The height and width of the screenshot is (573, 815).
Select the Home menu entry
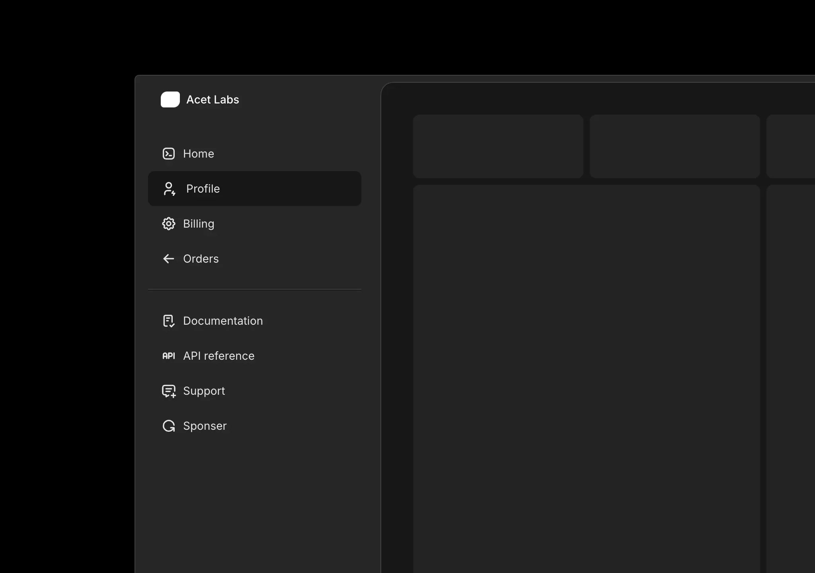[x=198, y=154]
